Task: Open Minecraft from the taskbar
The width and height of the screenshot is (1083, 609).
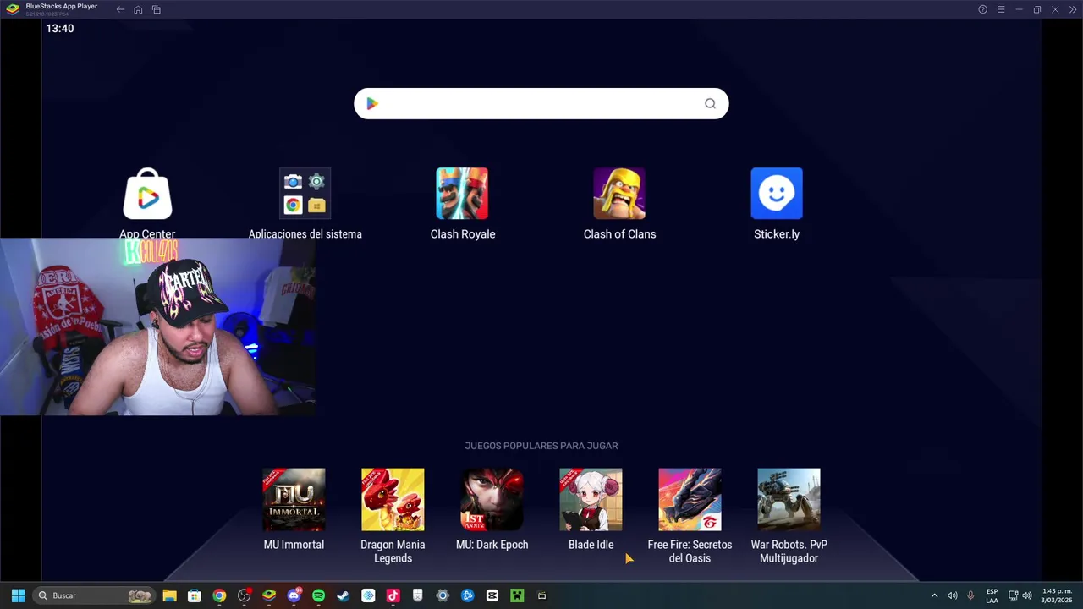Action: (517, 595)
